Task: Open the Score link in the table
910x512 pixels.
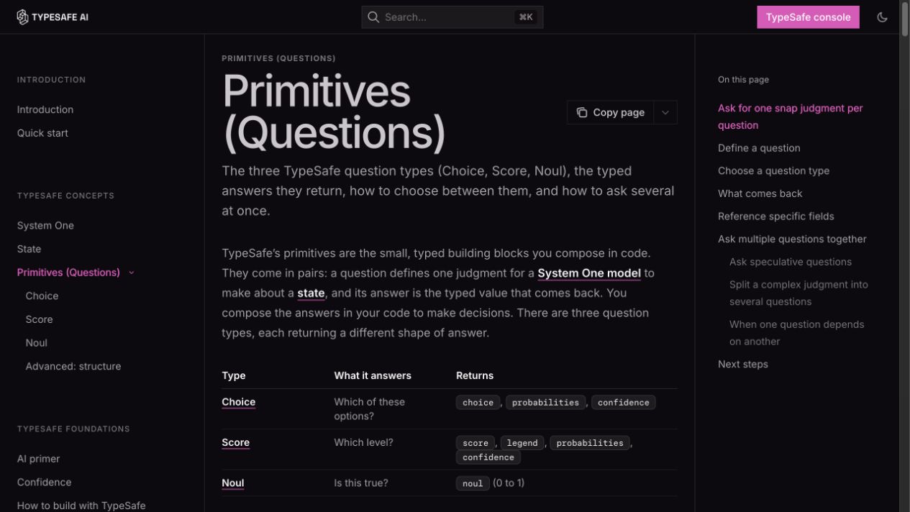Action: pyautogui.click(x=235, y=443)
